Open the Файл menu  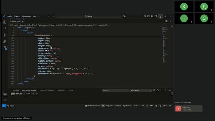pyautogui.click(x=10, y=16)
